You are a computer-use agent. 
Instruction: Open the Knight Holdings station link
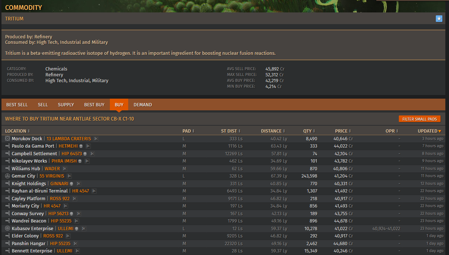[29, 184]
